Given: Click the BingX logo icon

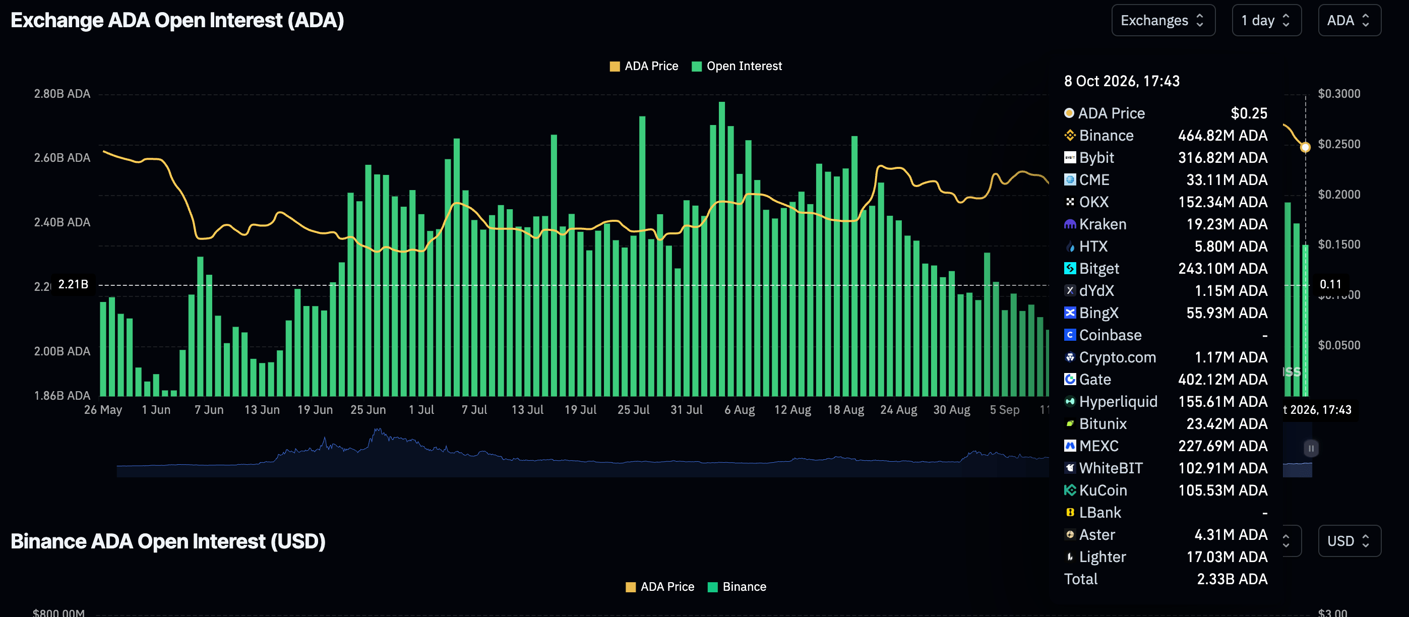Looking at the screenshot, I should pos(1070,313).
